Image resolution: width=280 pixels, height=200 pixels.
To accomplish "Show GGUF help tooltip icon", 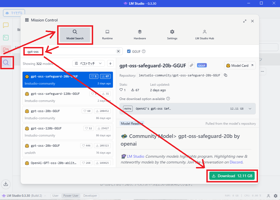I will point(143,51).
